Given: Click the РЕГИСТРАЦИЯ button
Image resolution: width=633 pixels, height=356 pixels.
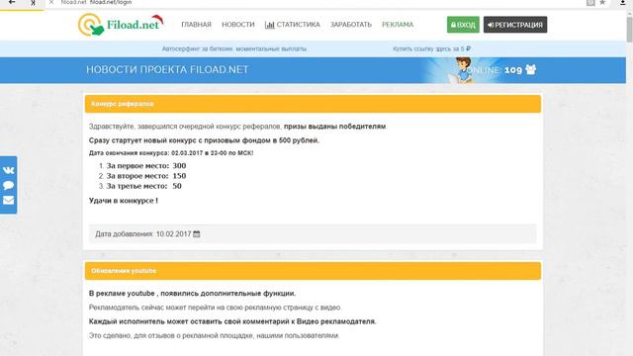Looking at the screenshot, I should [x=515, y=25].
